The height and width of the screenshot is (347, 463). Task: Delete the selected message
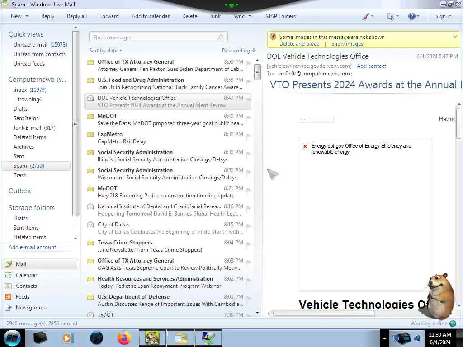(x=189, y=16)
